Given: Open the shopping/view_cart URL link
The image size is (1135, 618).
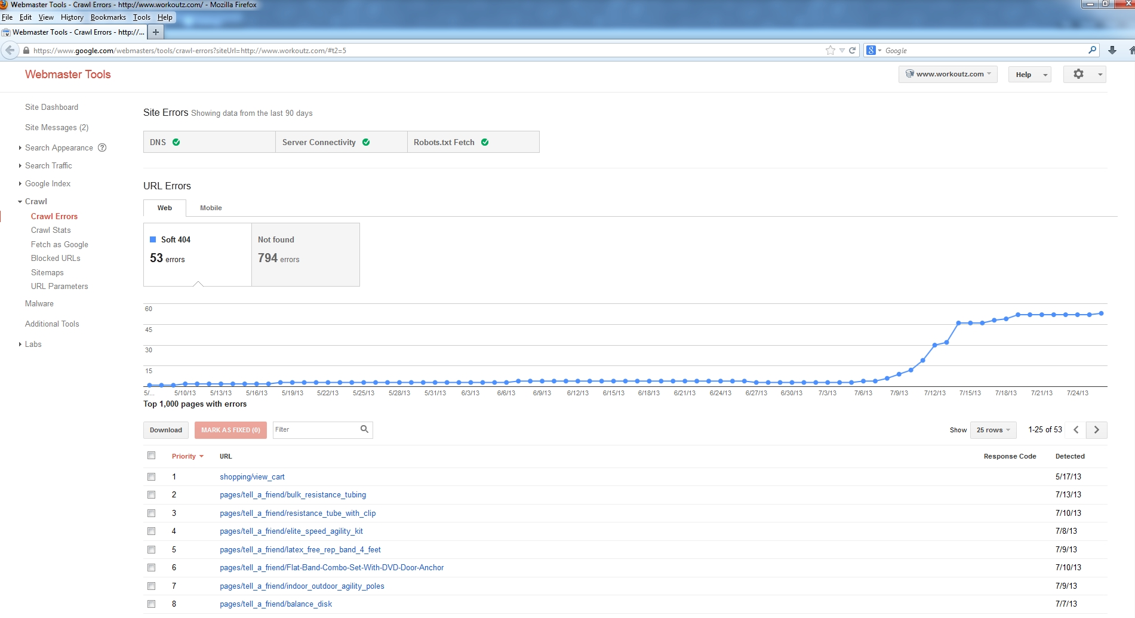Looking at the screenshot, I should click(252, 476).
